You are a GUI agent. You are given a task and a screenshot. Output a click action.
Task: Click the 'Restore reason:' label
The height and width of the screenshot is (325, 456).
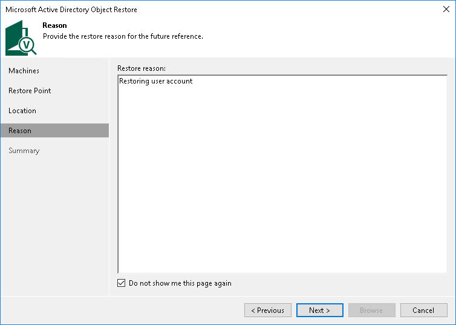(x=142, y=68)
